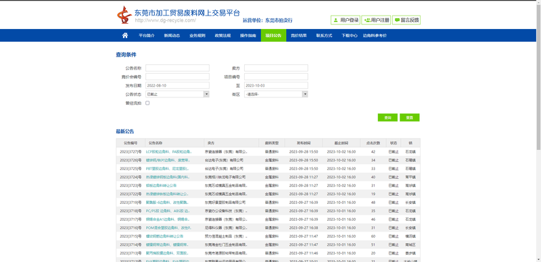541x262 pixels.
Task: Open announcement link in row 2023[3727]号
Action: [168, 152]
